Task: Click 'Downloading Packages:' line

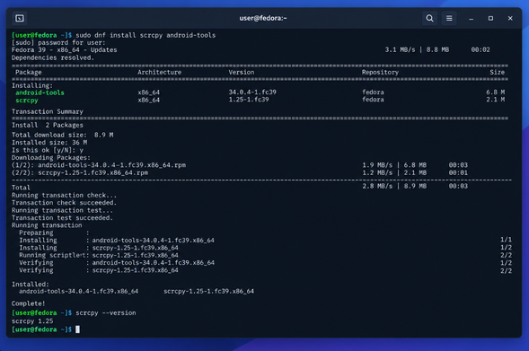Action: tap(51, 157)
